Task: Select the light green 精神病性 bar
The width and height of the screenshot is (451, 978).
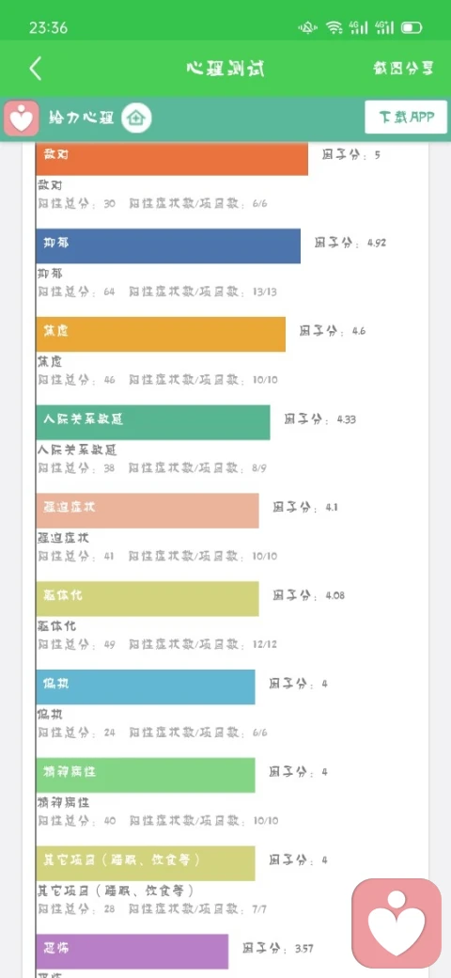Action: (146, 775)
